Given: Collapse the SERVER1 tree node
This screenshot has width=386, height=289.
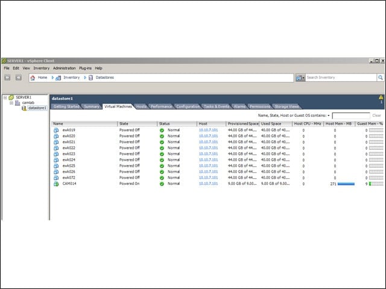Looking at the screenshot, I should click(5, 98).
